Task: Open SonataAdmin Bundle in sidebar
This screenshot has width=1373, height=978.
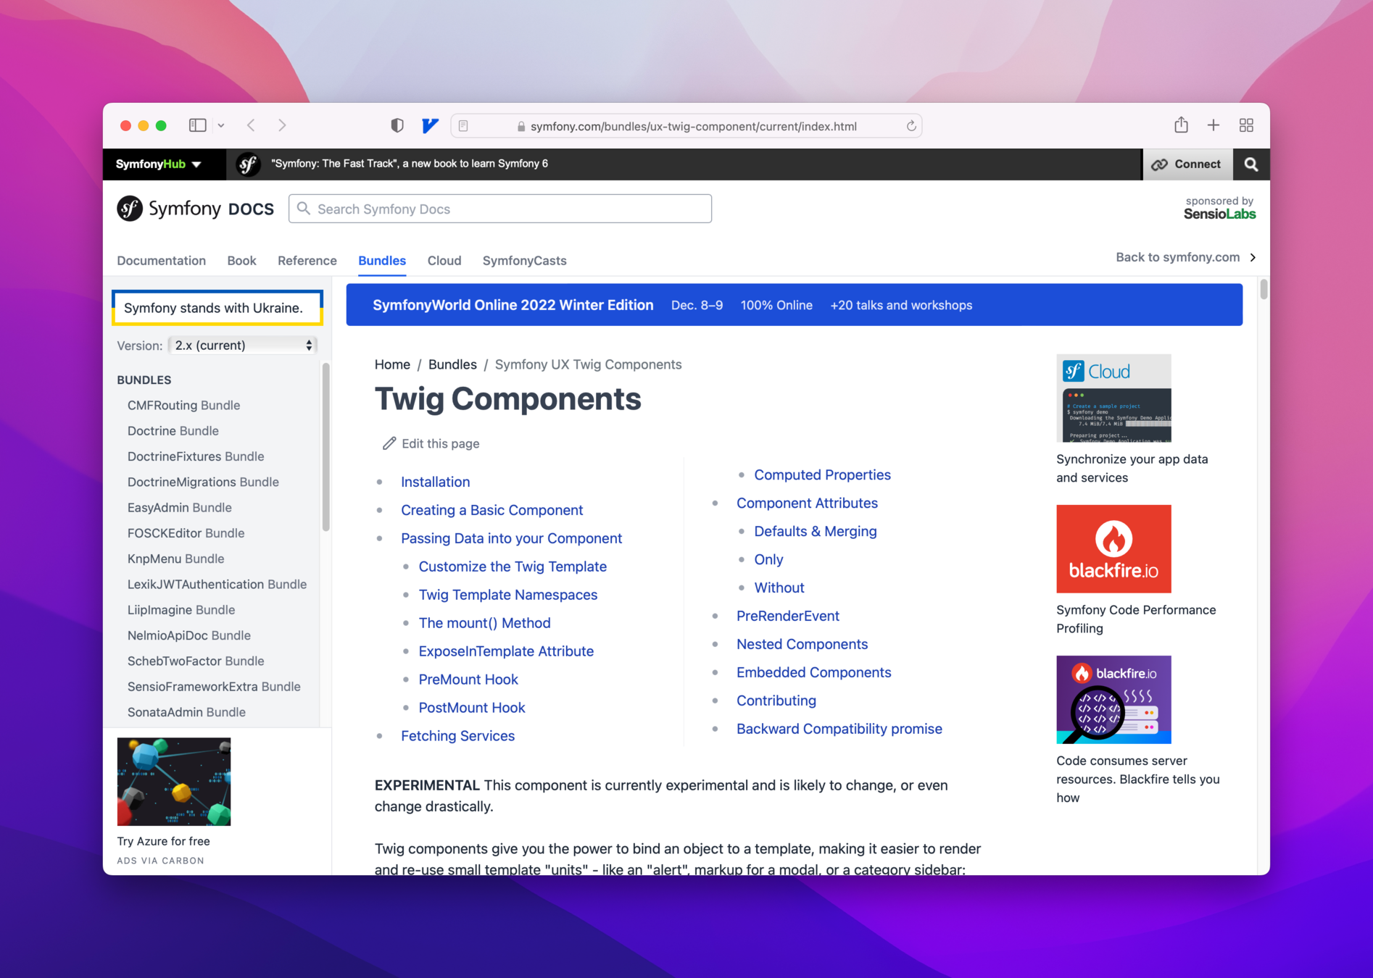Action: pos(186,713)
